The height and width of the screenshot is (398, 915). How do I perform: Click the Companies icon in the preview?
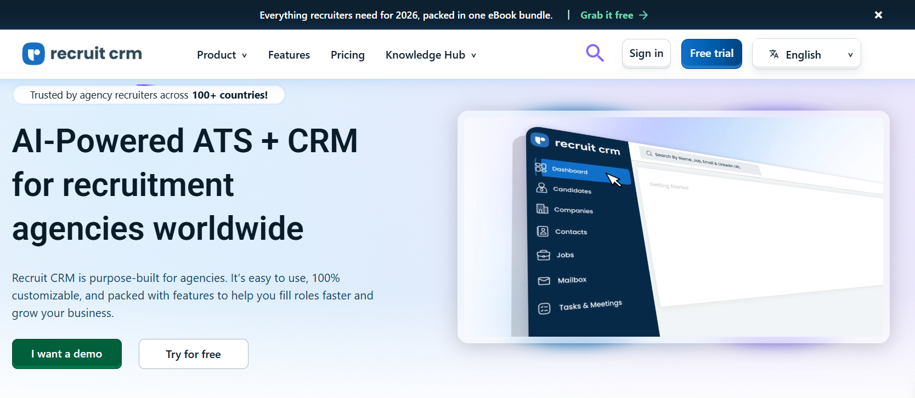[542, 209]
